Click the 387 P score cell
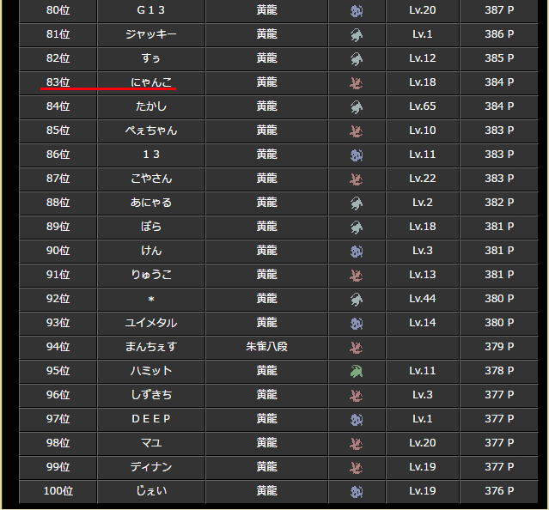This screenshot has height=510, width=549. point(499,10)
